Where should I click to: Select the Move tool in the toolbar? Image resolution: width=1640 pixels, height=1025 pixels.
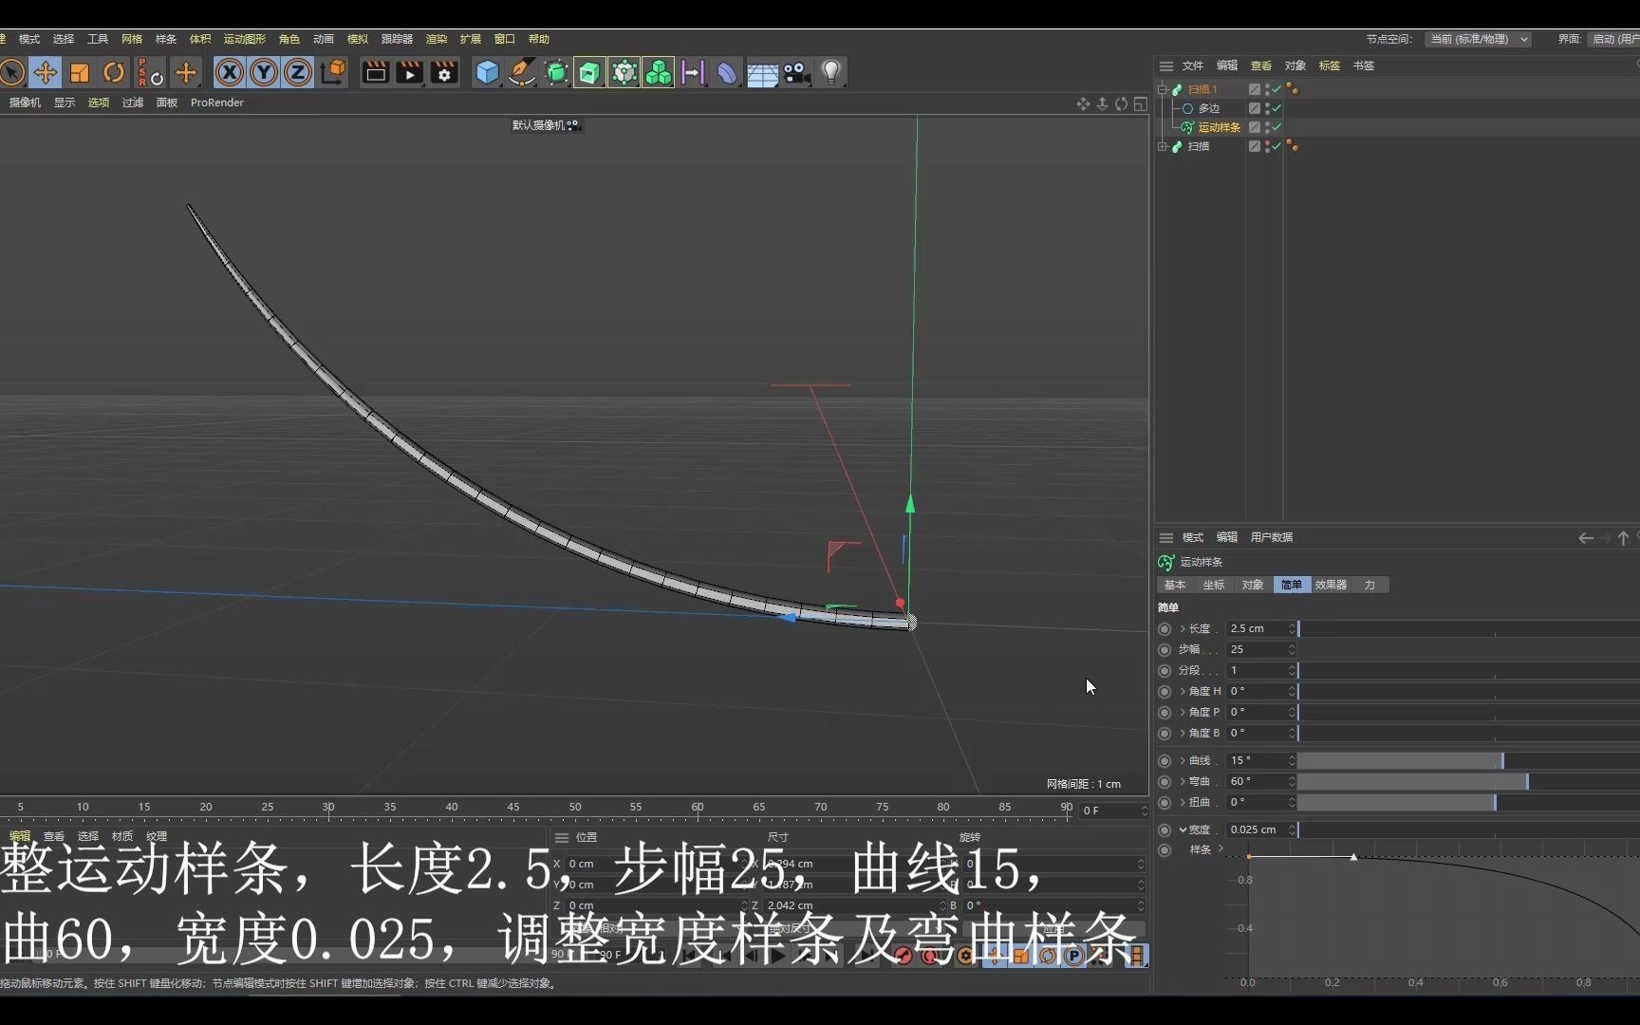click(45, 72)
